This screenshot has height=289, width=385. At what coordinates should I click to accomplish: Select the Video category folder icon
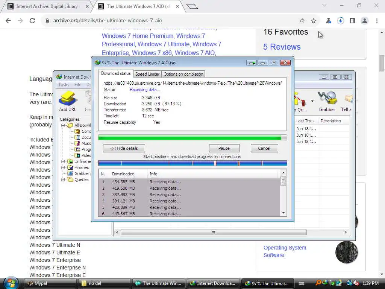tap(77, 155)
